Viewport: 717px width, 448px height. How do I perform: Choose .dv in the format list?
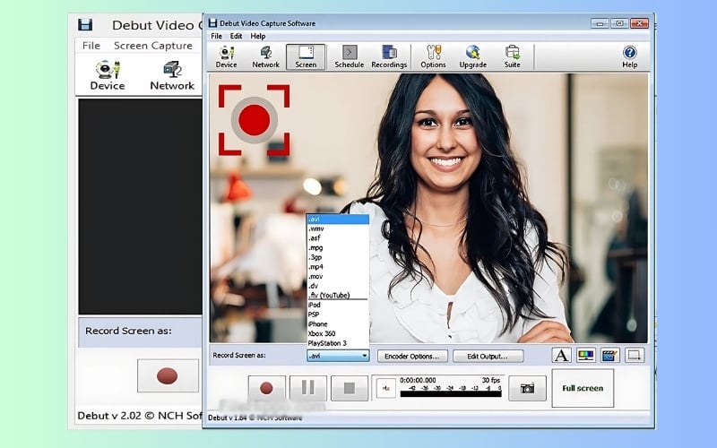pos(338,286)
